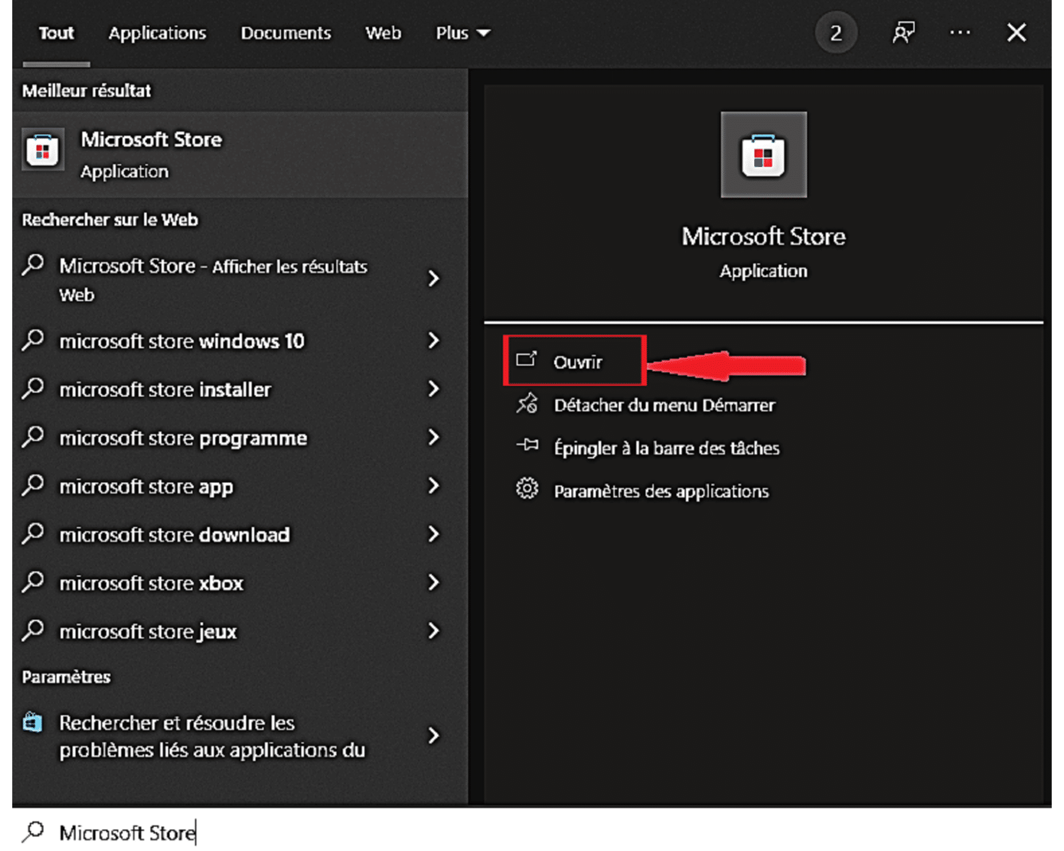Expand arrow for microsoft store windows 10

pyautogui.click(x=434, y=340)
